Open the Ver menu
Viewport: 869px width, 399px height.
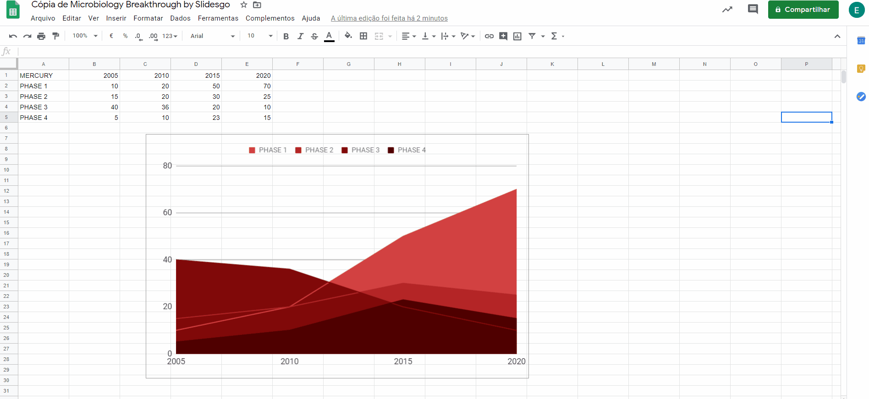coord(93,18)
